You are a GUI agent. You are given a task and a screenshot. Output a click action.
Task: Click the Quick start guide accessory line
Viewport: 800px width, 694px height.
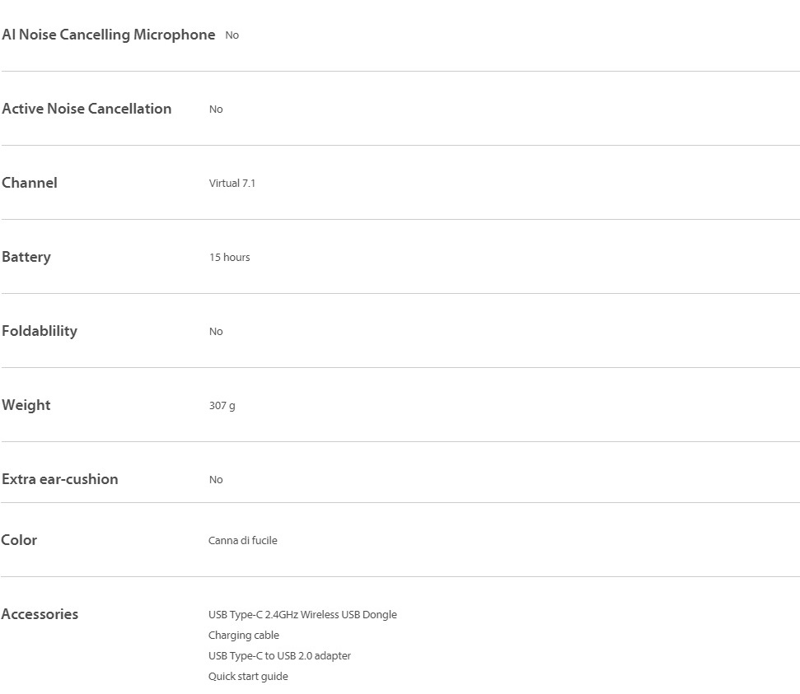pos(248,677)
